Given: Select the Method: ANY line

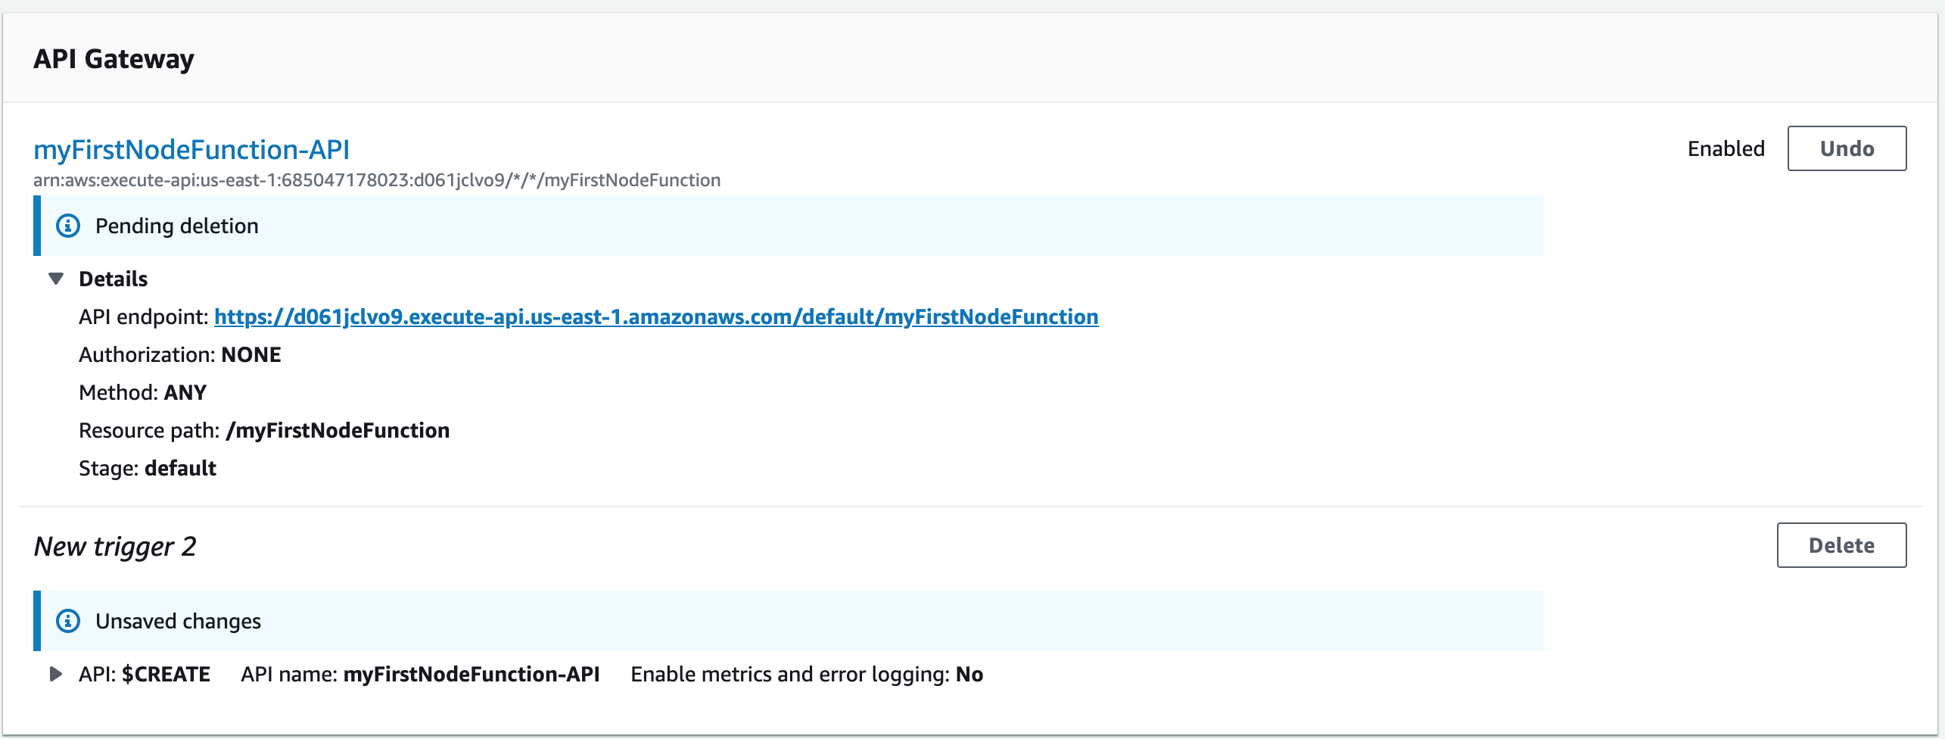Looking at the screenshot, I should click(x=142, y=392).
